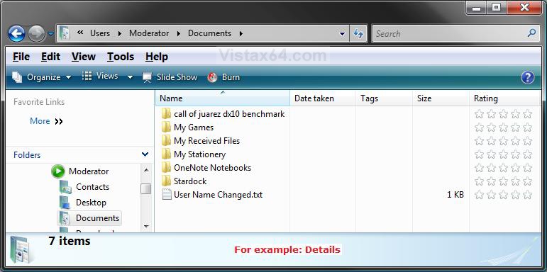
Task: Expand the arrow after the Users breadcrumb
Action: (120, 34)
